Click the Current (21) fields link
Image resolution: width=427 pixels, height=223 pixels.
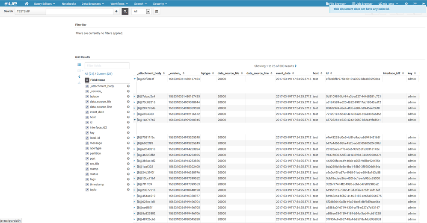point(104,74)
